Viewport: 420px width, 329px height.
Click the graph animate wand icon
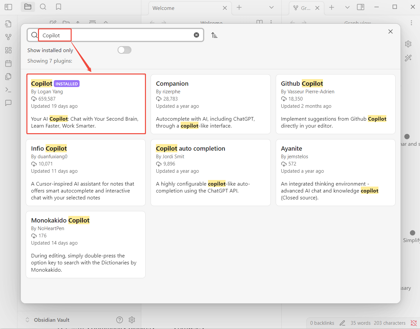tap(408, 58)
